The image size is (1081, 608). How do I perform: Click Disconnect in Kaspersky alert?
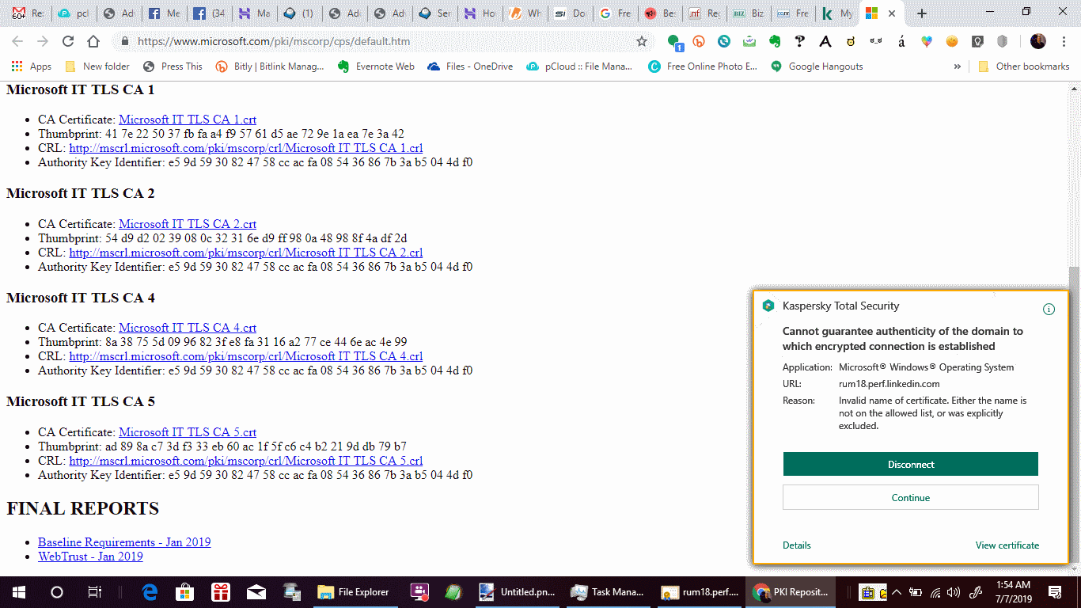click(911, 465)
